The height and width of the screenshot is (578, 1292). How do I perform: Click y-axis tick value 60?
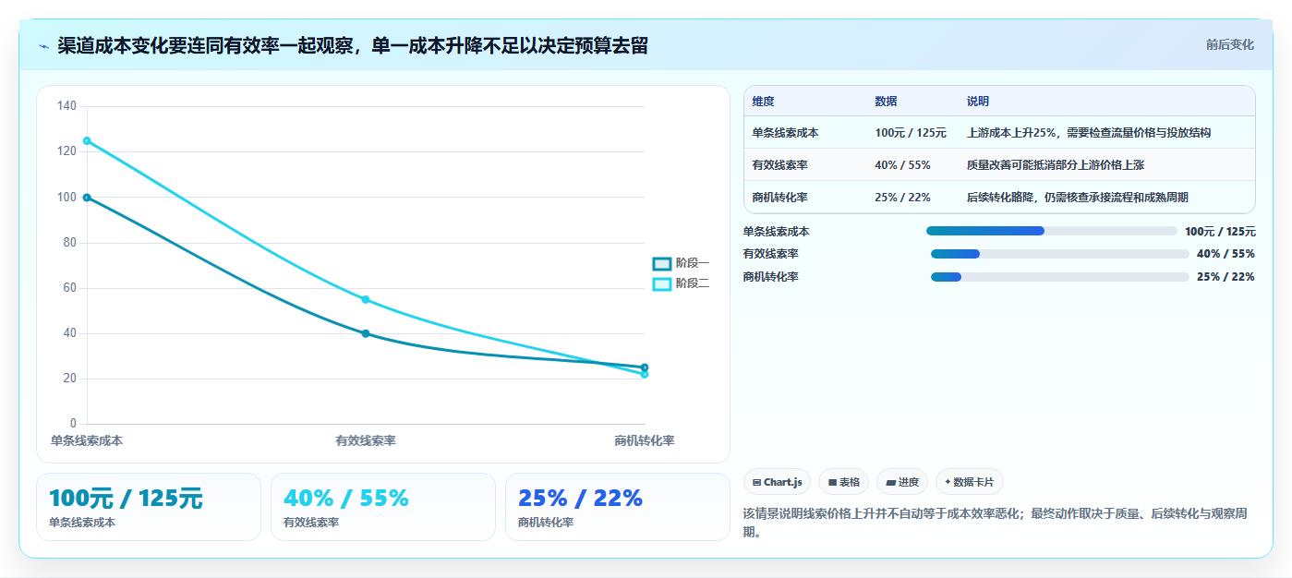point(70,288)
